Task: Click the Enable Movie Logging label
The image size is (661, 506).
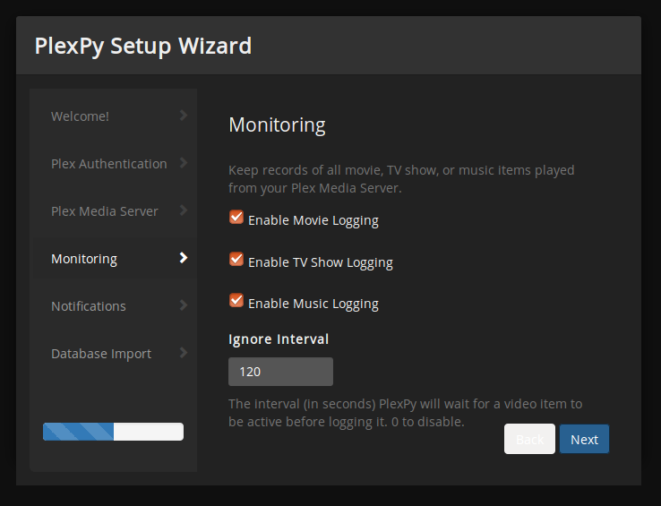Action: tap(313, 220)
